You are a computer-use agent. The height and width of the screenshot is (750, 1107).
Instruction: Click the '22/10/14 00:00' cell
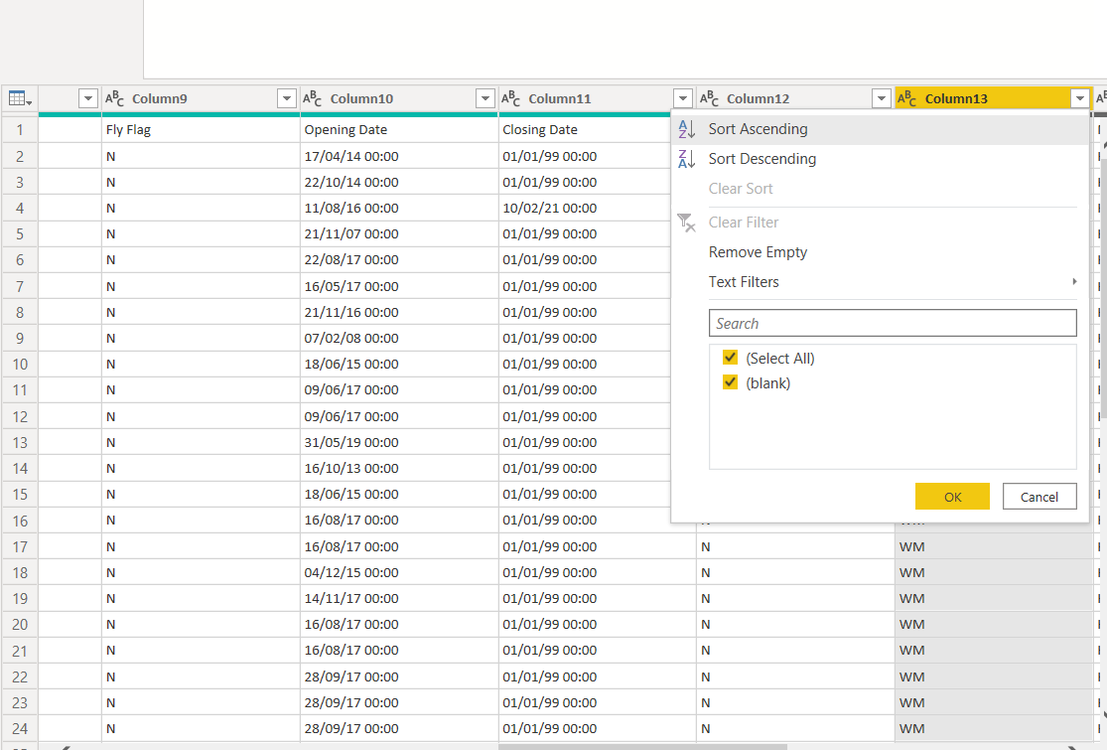pos(399,182)
